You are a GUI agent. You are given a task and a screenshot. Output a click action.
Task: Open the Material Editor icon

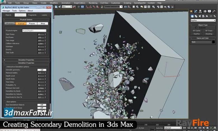pyautogui.click(x=154, y=7)
